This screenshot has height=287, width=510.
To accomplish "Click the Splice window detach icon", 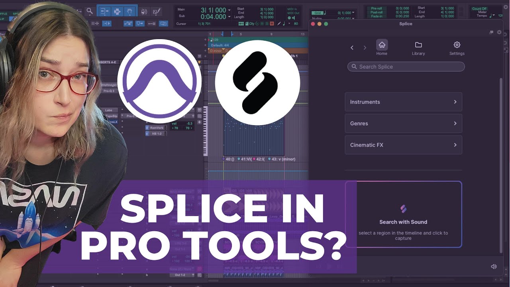I will coord(492,32).
